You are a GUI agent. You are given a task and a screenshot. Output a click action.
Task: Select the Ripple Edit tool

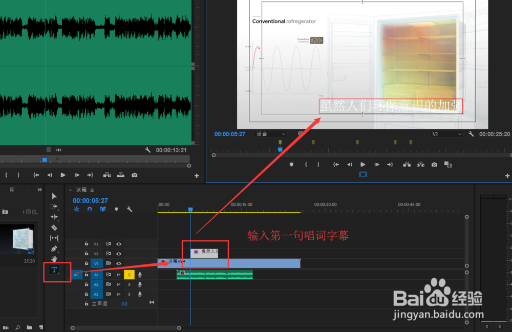pyautogui.click(x=54, y=217)
